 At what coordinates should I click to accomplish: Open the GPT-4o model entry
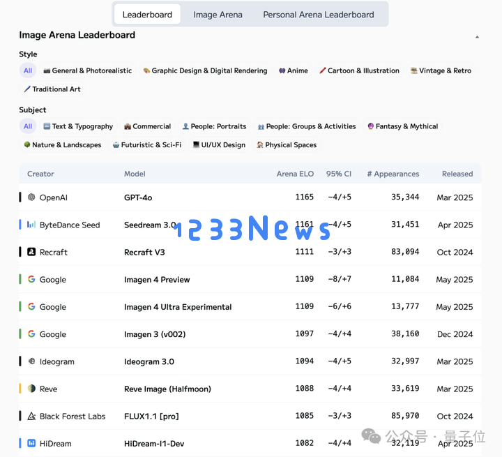click(138, 197)
